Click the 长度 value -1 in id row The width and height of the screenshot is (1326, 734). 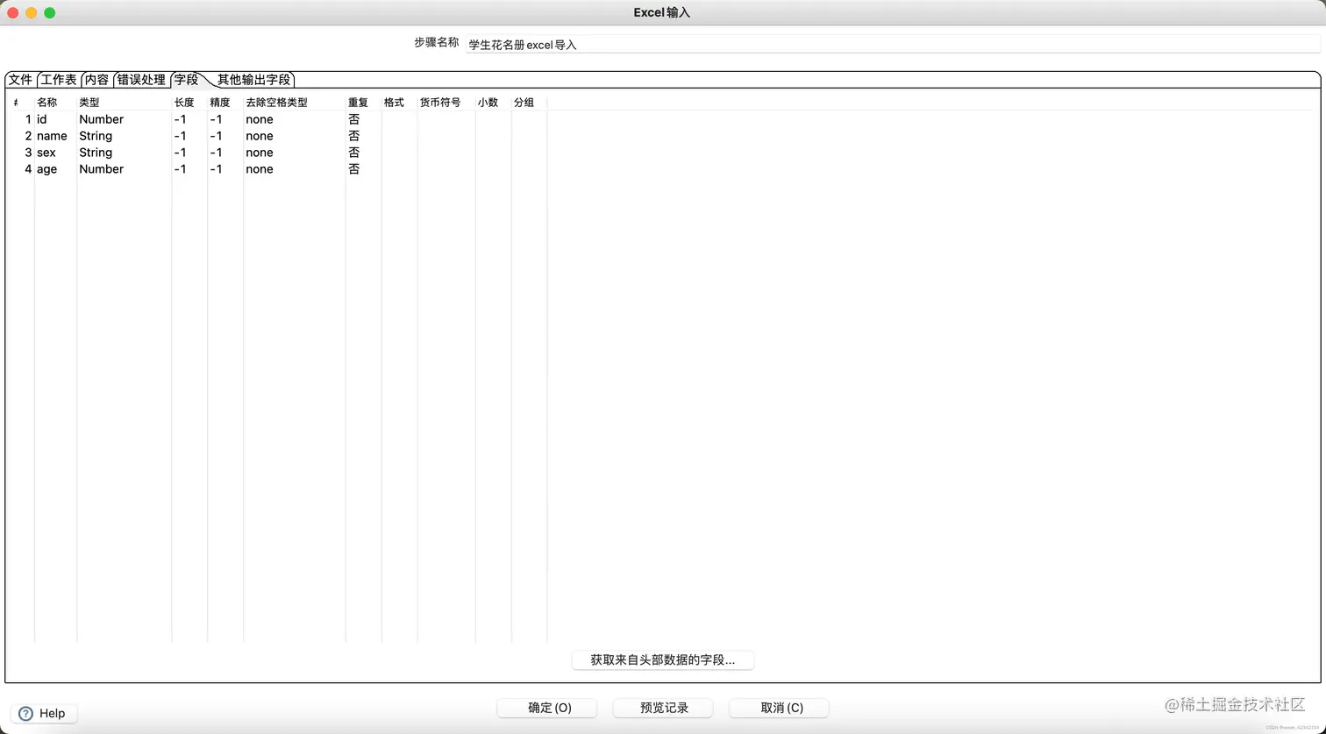point(189,119)
